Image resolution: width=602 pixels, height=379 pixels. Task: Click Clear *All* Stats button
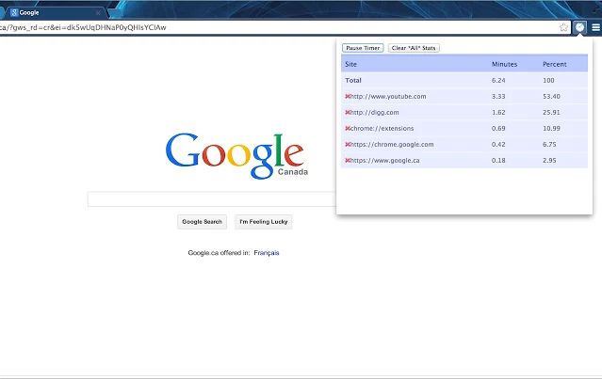click(414, 48)
